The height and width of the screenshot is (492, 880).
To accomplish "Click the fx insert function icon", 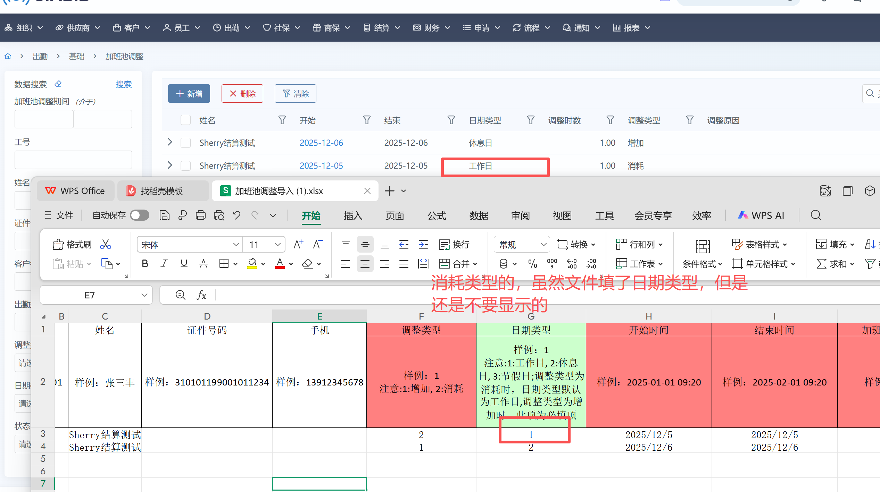I will pyautogui.click(x=201, y=295).
